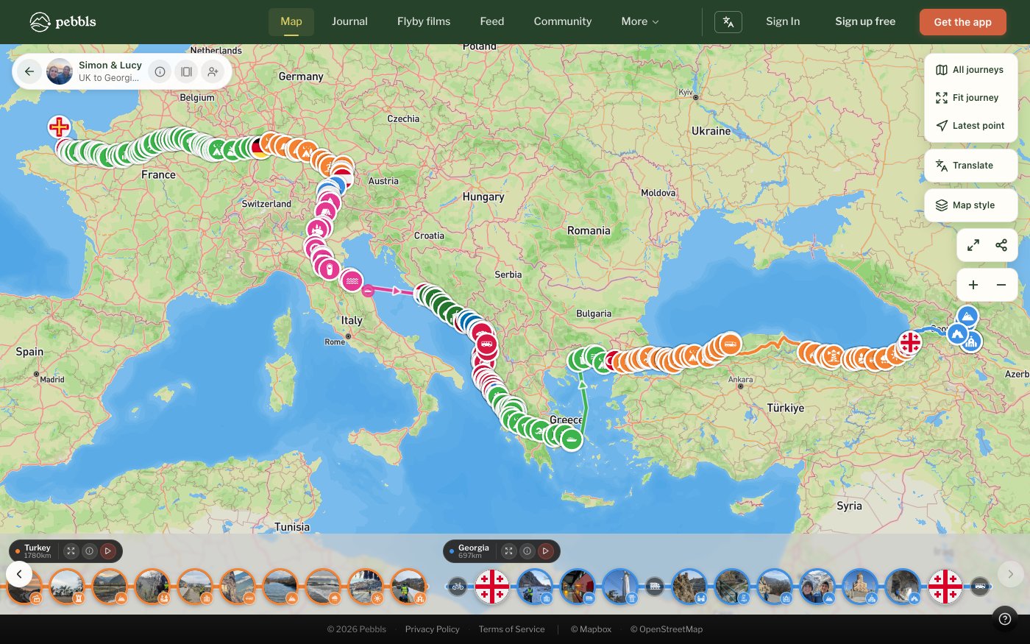This screenshot has height=644, width=1030.
Task: Play the Turkey stage flyby
Action: [x=108, y=551]
